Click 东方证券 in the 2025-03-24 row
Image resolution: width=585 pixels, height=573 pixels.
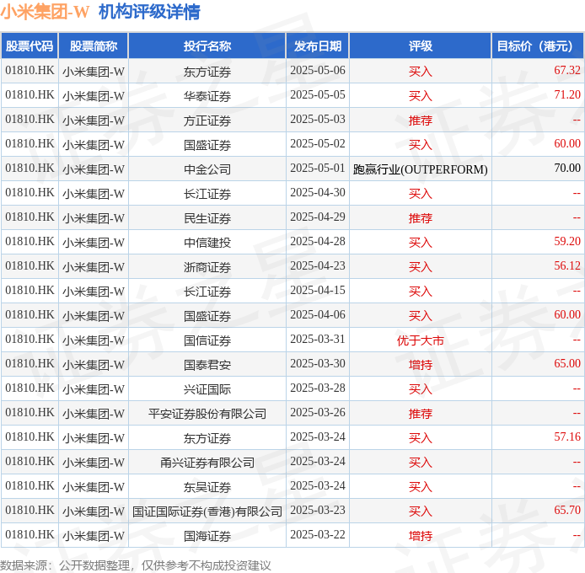[207, 438]
